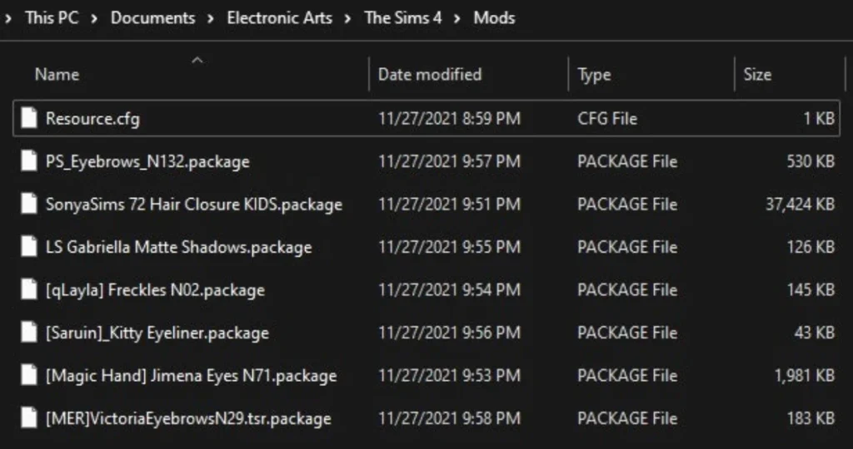Sort files by Name column header

pos(57,75)
